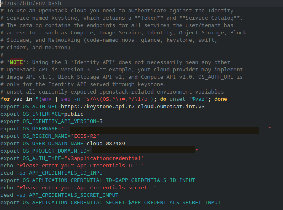
Task: Click the OS_APPLICATION_CREDENTIAL_SECRET variable name
Action: pyautogui.click(x=74, y=203)
